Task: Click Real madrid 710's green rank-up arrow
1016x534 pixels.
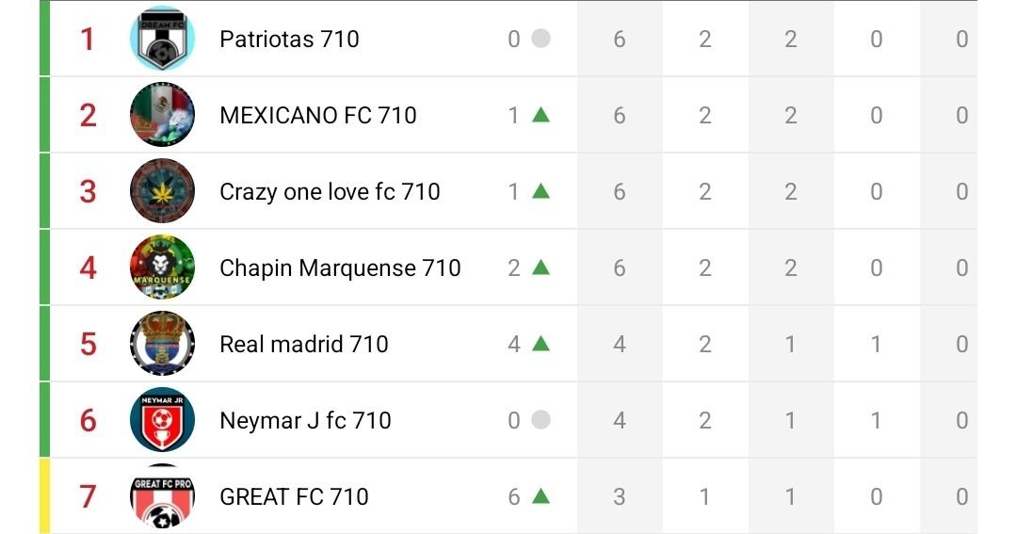Action: tap(540, 344)
